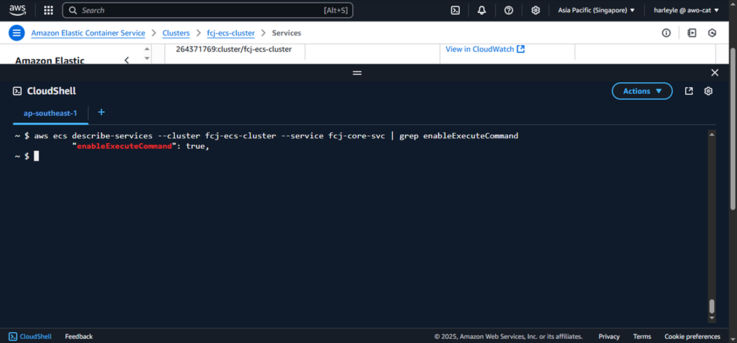
Task: Click the AWS logo home icon
Action: pos(17,10)
